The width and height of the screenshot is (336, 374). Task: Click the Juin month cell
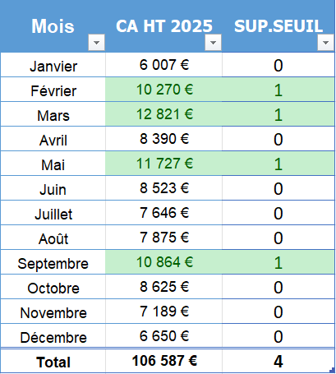coord(53,188)
